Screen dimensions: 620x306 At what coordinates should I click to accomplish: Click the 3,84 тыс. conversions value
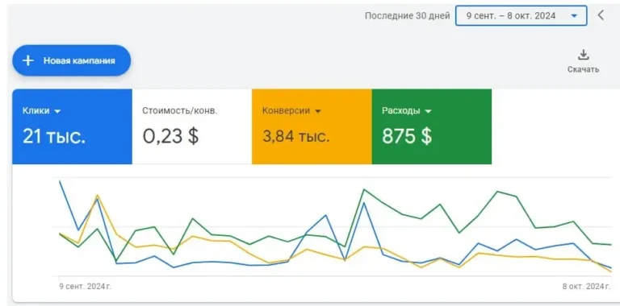(295, 137)
